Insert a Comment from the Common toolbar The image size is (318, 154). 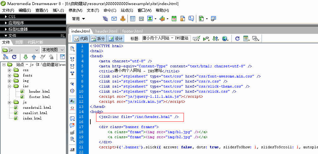[191, 19]
